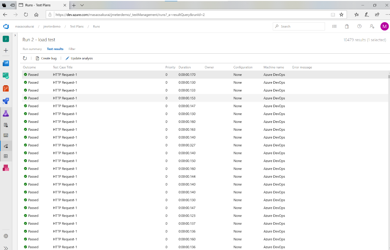Open Azure Boards from the sidebar
This screenshot has height=250, width=390.
click(6, 63)
